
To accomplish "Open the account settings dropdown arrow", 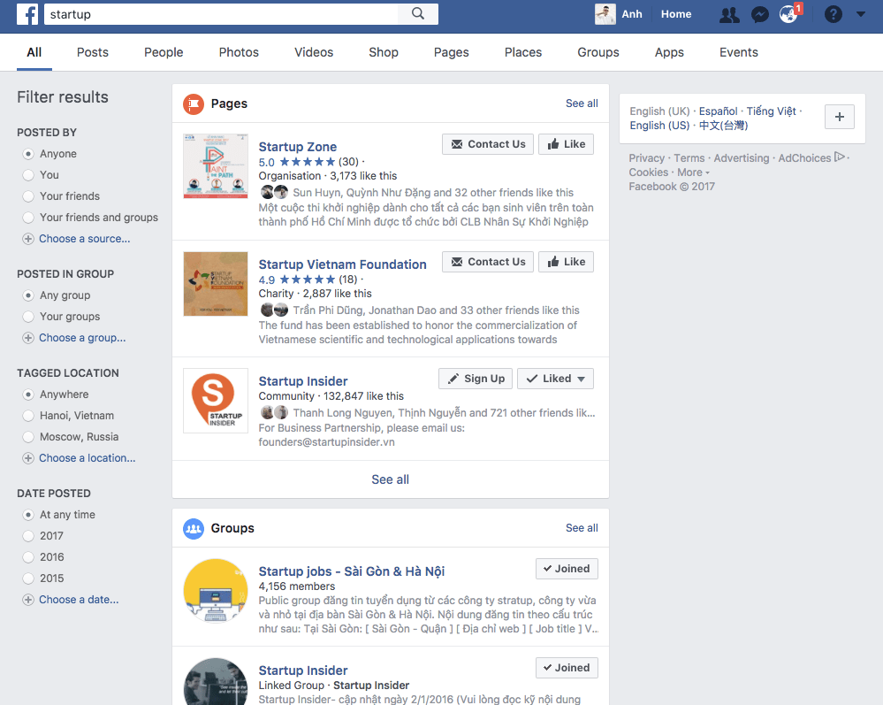I will tap(861, 14).
